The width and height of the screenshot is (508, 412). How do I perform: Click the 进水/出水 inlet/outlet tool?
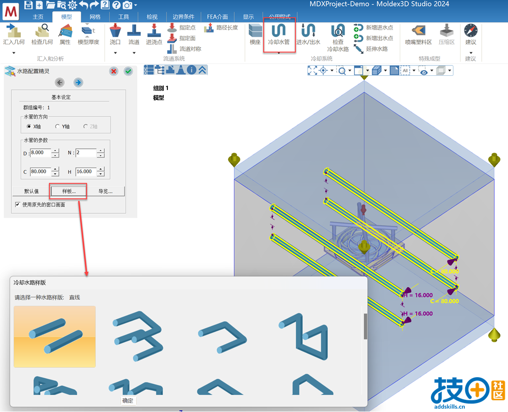[308, 34]
